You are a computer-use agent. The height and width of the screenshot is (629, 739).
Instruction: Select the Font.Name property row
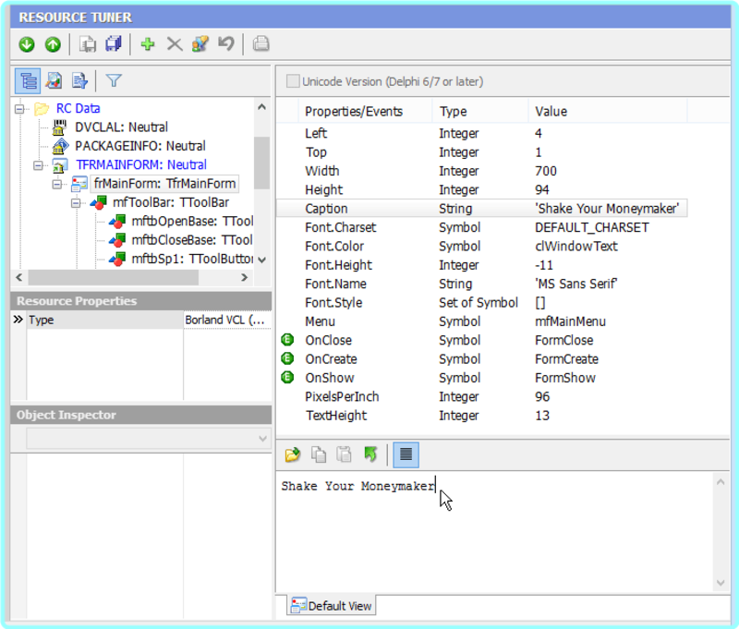(481, 284)
